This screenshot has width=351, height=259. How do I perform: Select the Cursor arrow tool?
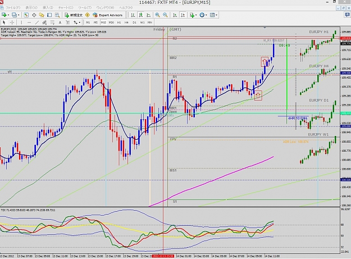[x=4, y=22]
